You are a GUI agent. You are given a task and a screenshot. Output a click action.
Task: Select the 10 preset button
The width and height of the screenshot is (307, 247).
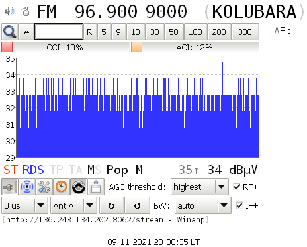click(x=136, y=32)
